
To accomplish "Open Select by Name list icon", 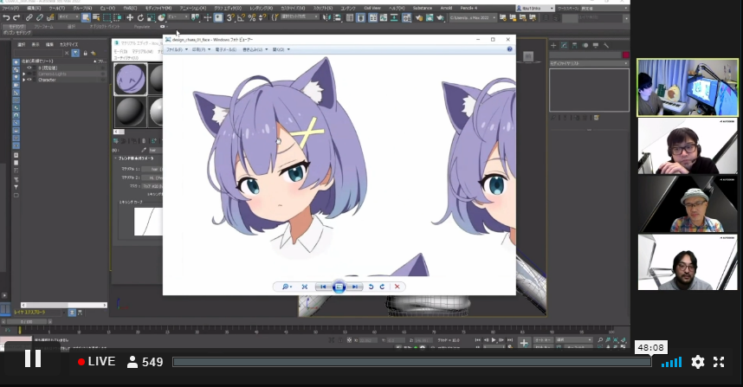I will pyautogui.click(x=96, y=17).
